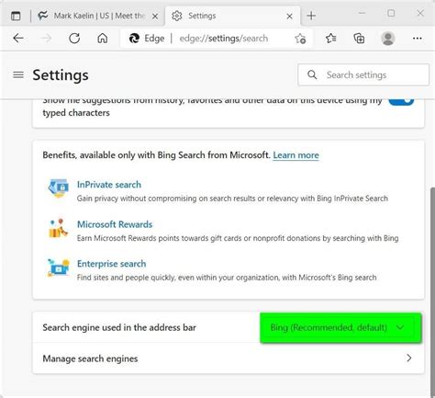Go forward with the forward arrow

(46, 39)
